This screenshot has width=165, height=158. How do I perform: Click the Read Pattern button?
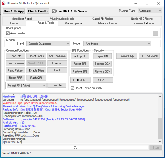(x=15, y=70)
